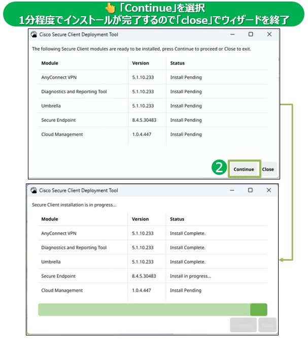Click Continue in the upper Deployment Tool window

(244, 169)
